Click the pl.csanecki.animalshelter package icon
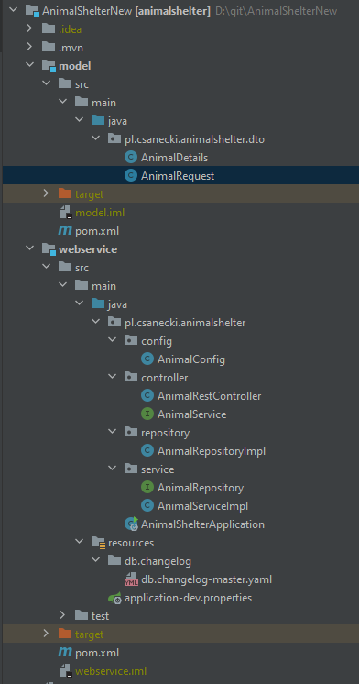 (114, 322)
